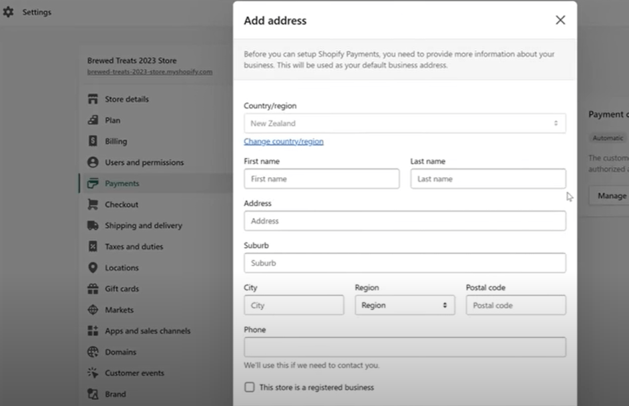Click the Store details storefront icon
The width and height of the screenshot is (629, 406).
pos(93,99)
